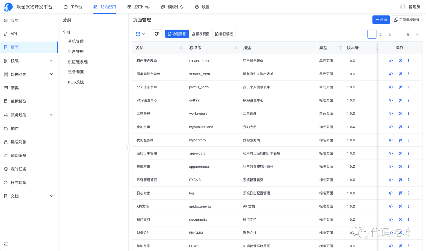426x251 pixels.
Task: Click design wand for documents row
Action: tap(400, 219)
